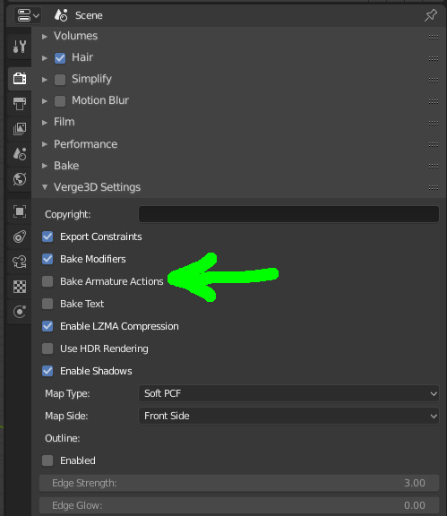Screen dimensions: 447x516
Task: Open the Texture properties checkerboard icon
Action: 20,287
